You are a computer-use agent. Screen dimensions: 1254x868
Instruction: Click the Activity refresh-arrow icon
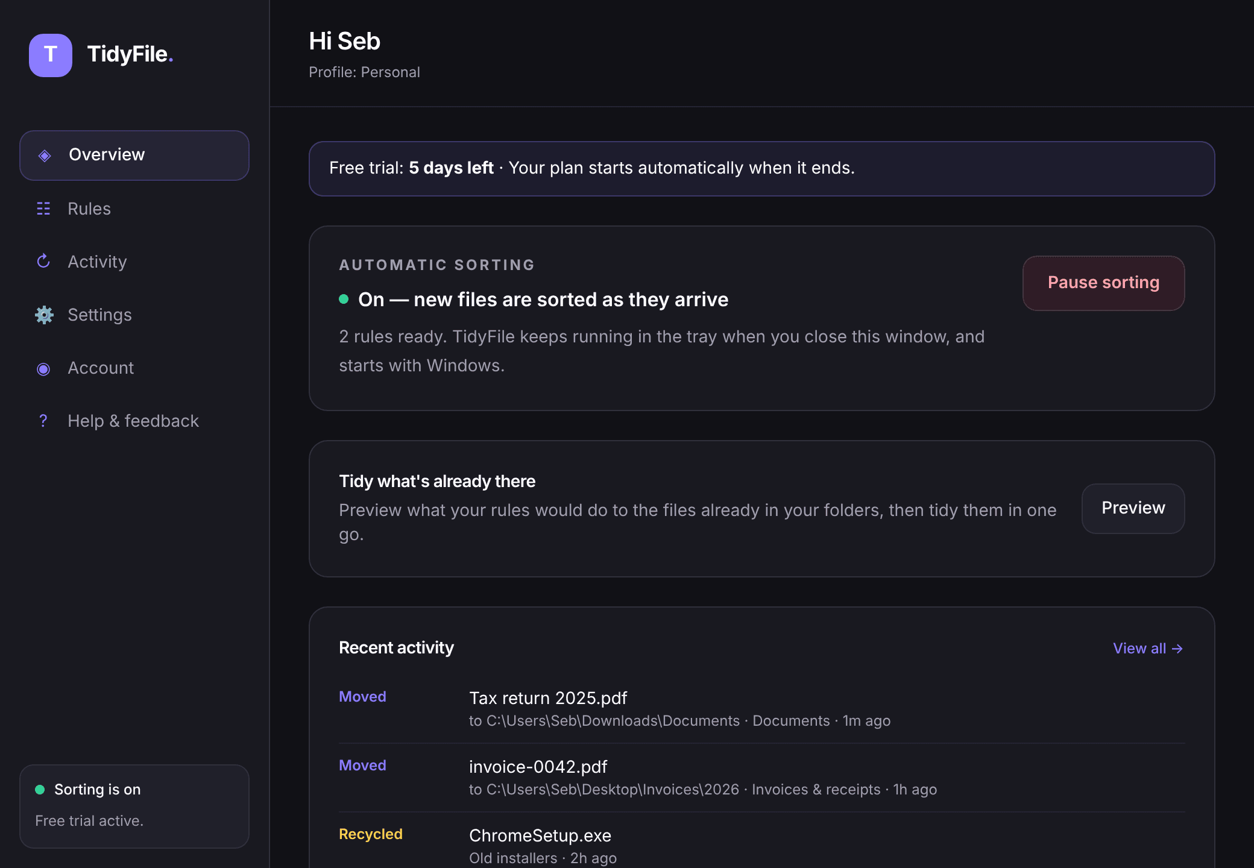[43, 261]
